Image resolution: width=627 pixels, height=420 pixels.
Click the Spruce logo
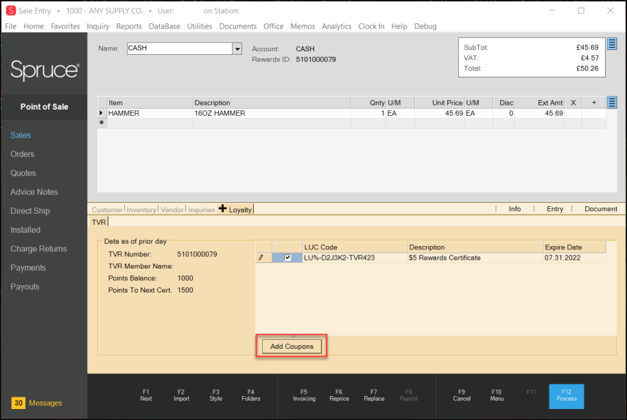tap(45, 69)
